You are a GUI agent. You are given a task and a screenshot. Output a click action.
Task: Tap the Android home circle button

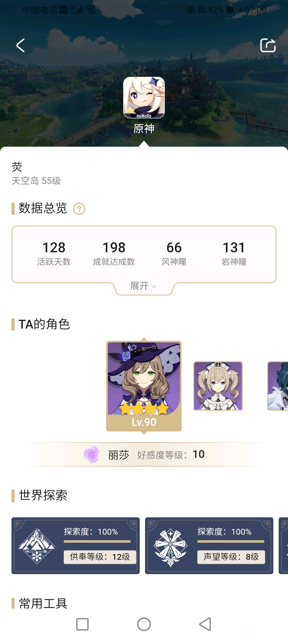coord(144,624)
